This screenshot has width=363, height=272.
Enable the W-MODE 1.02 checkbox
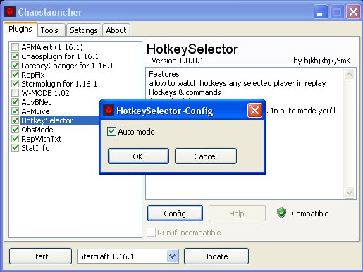[x=15, y=93]
